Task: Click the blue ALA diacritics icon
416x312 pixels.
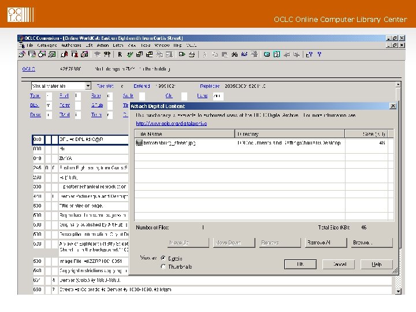Action: coord(244,54)
